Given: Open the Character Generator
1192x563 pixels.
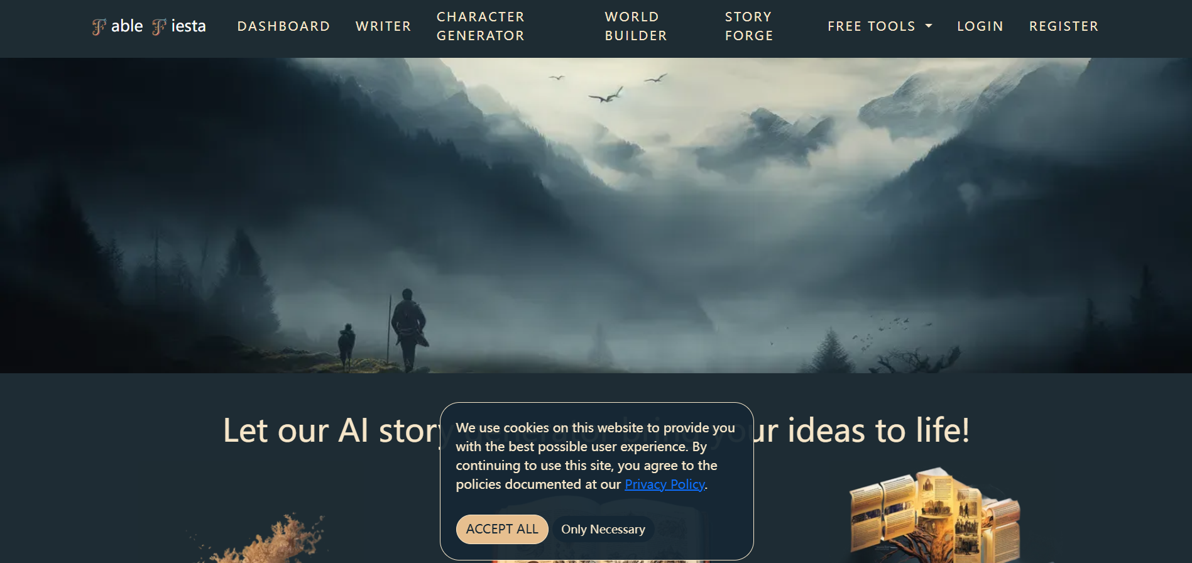Looking at the screenshot, I should click(481, 26).
